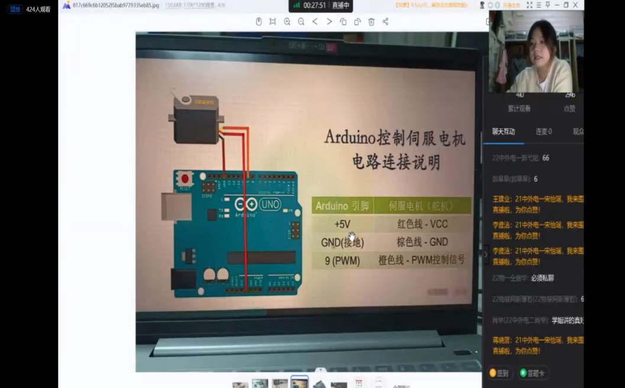Click the 签到 sign-in button

tap(499, 373)
